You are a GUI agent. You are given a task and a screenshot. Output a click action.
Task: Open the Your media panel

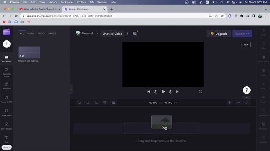(7, 59)
